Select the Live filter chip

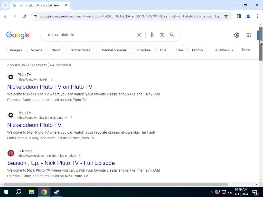(x=163, y=50)
